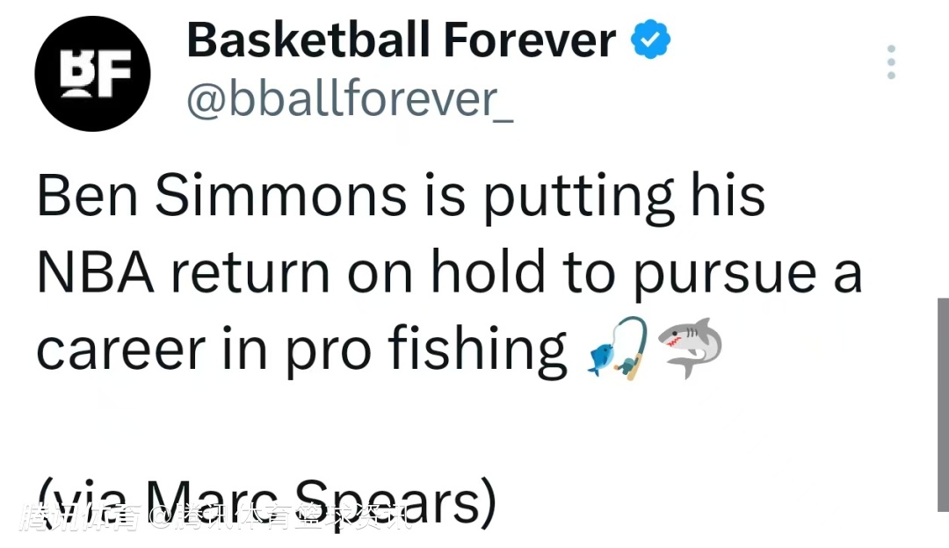Open the Basketball Forever display name
The image size is (949, 548).
pyautogui.click(x=402, y=40)
